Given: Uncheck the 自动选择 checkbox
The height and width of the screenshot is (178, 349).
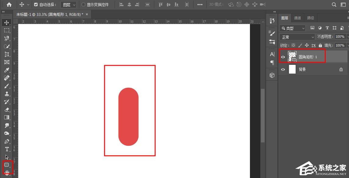Looking at the screenshot, I should click(x=36, y=5).
